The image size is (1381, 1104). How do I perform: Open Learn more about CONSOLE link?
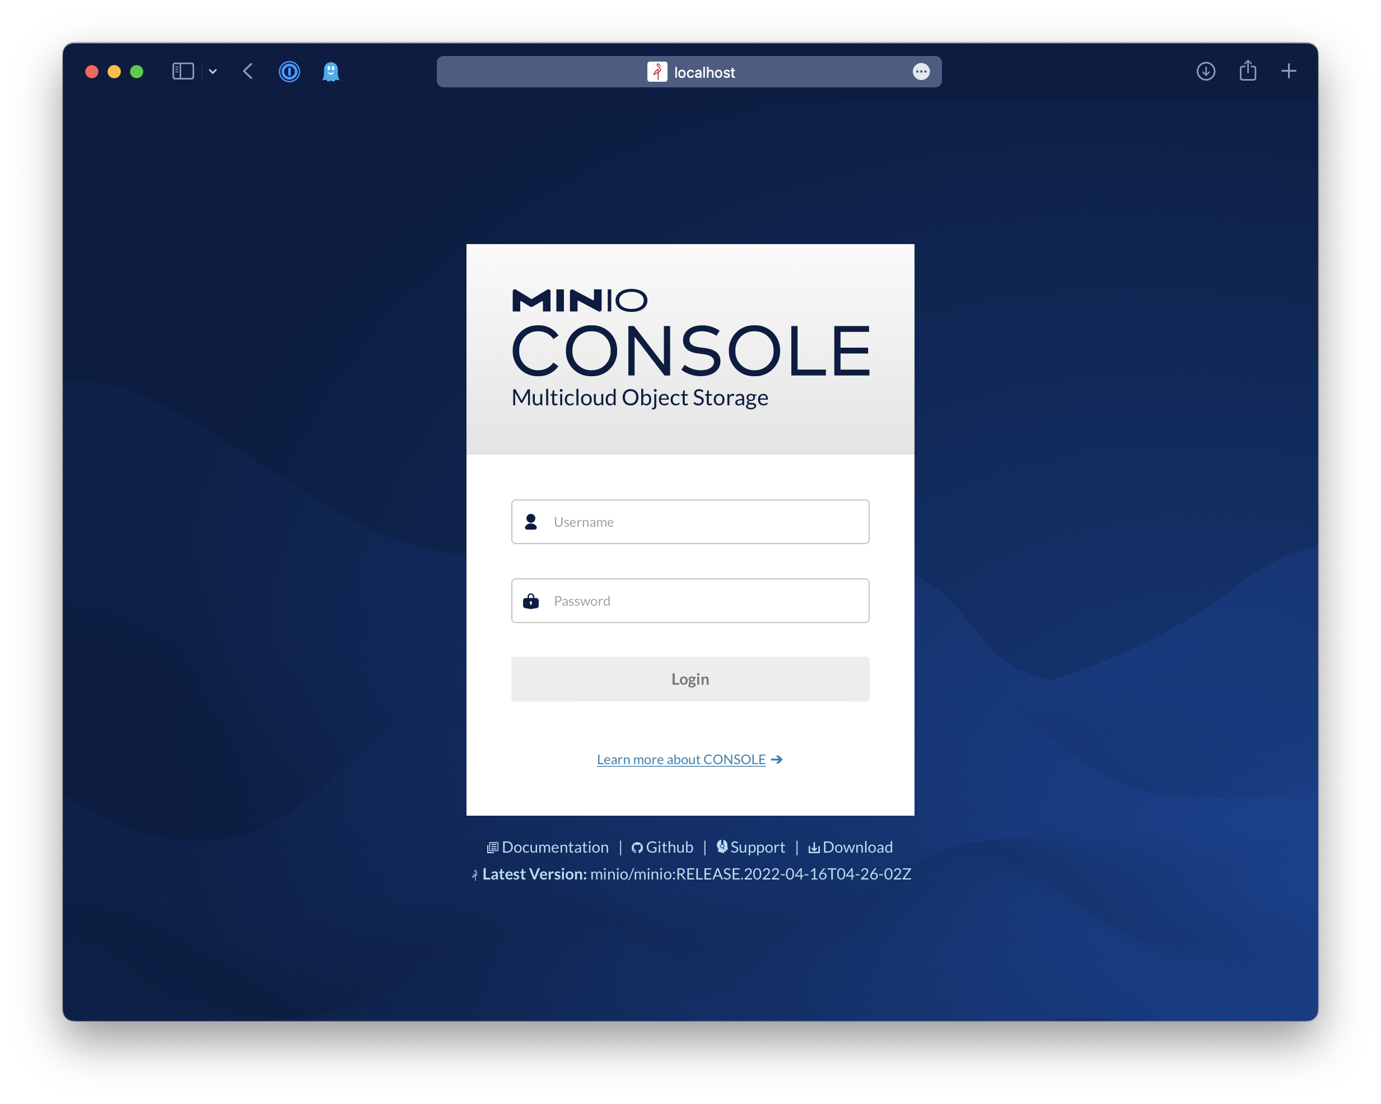pos(681,760)
